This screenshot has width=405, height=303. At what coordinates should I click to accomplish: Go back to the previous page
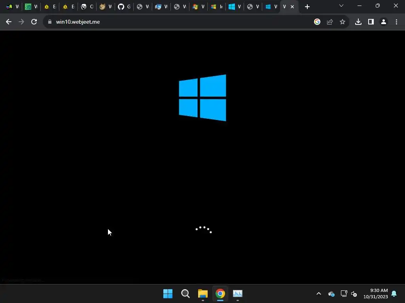point(9,22)
